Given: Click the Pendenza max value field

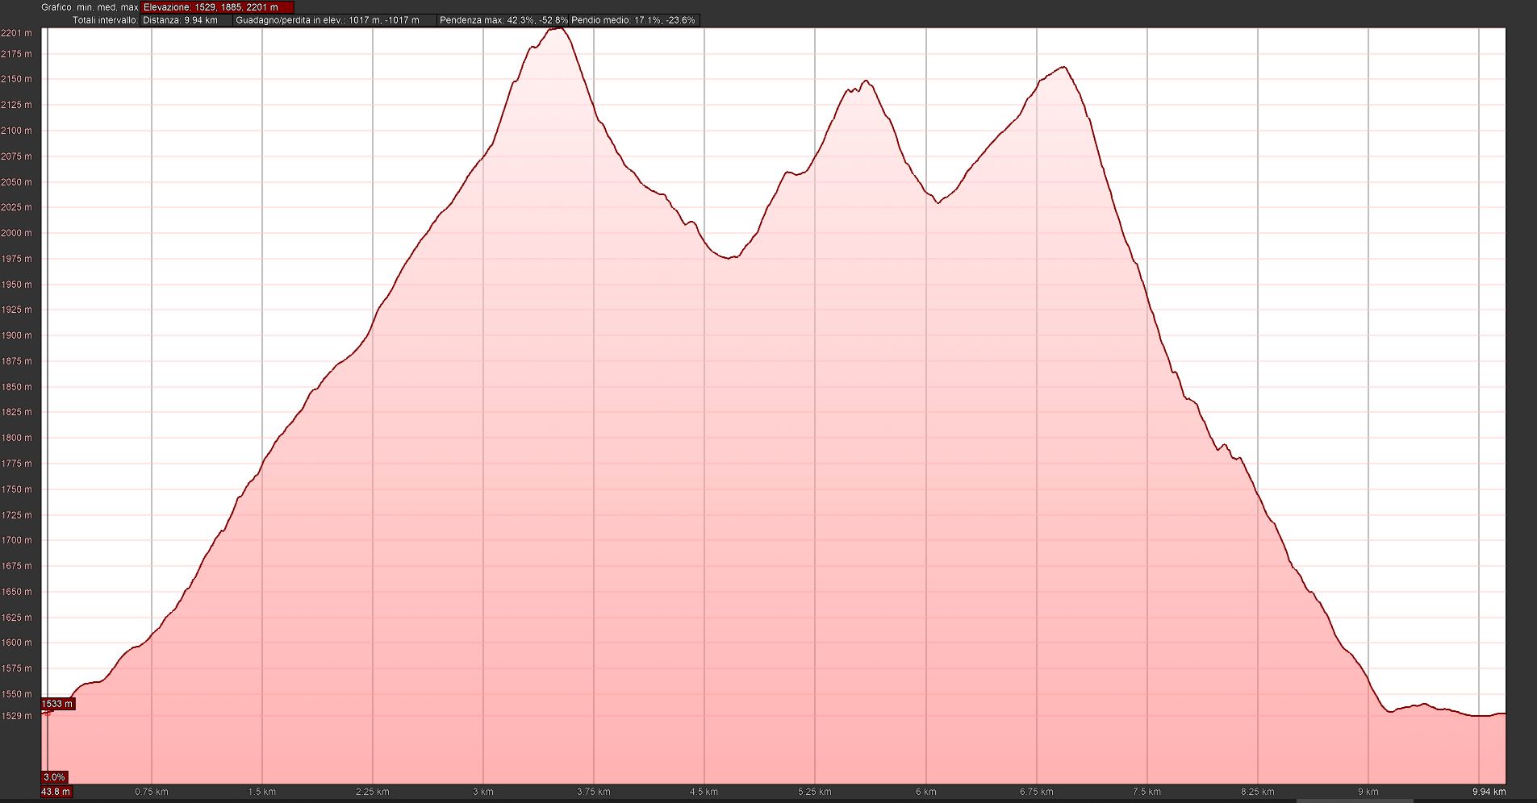Looking at the screenshot, I should coord(503,20).
